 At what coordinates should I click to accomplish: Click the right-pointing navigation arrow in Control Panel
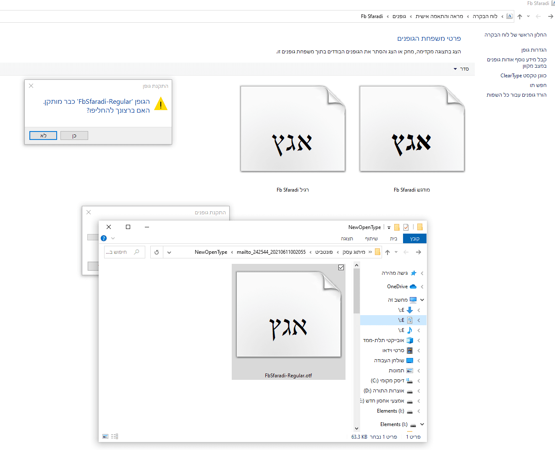click(x=551, y=16)
